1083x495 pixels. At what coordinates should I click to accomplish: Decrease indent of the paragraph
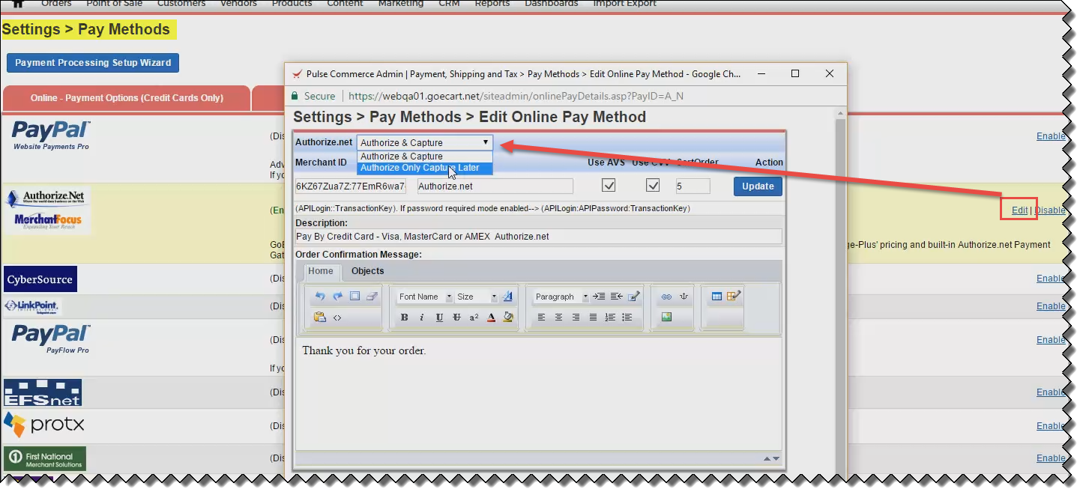point(616,297)
